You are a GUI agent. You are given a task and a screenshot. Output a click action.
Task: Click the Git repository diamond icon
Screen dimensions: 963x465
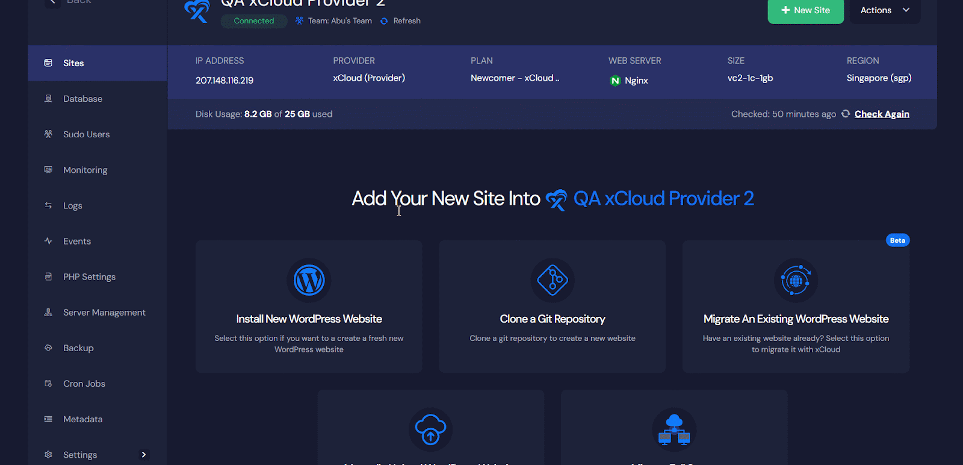tap(553, 280)
